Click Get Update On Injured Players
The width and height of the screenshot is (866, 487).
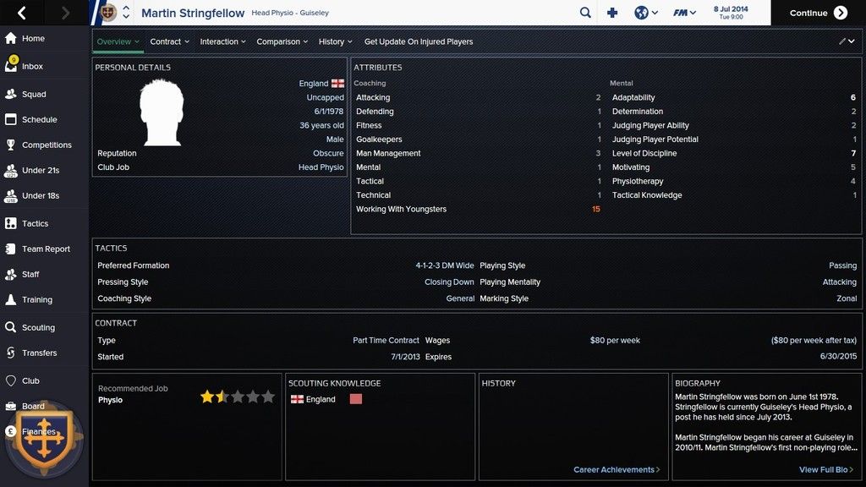tap(419, 41)
